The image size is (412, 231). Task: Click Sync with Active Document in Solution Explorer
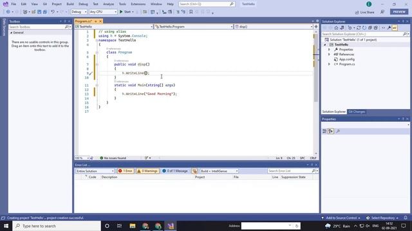tap(359, 28)
